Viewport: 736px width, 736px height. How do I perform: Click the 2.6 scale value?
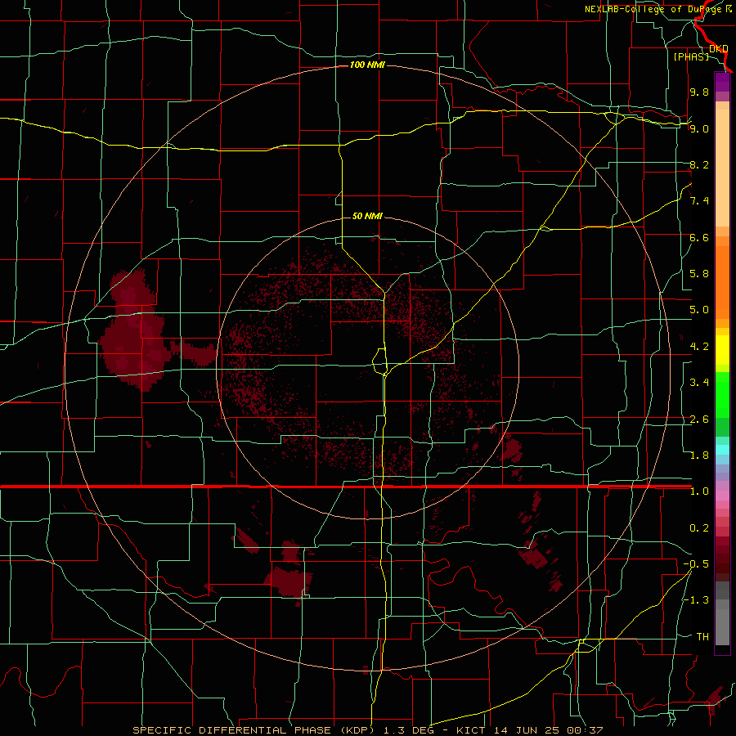[699, 420]
